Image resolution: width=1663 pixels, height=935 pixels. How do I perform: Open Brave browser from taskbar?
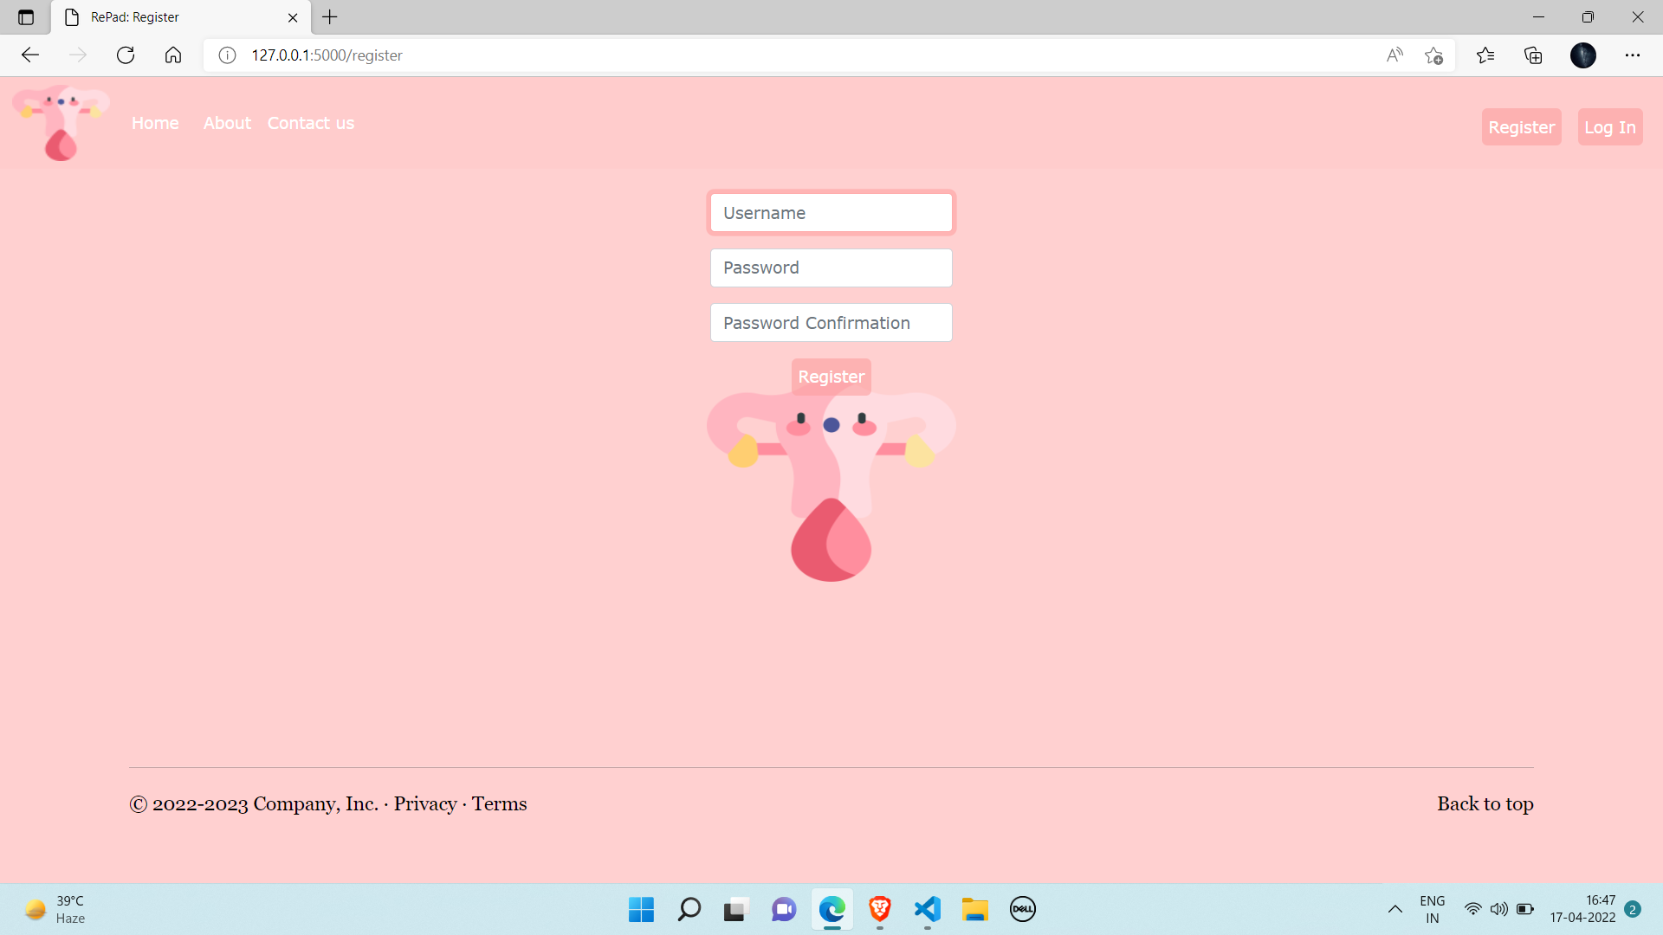click(880, 909)
